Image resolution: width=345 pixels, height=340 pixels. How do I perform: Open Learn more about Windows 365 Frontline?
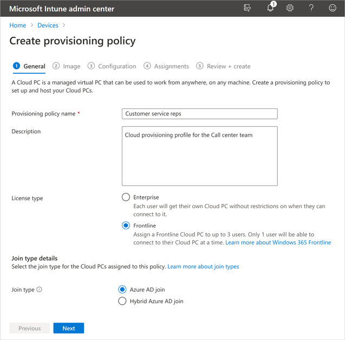tap(278, 242)
